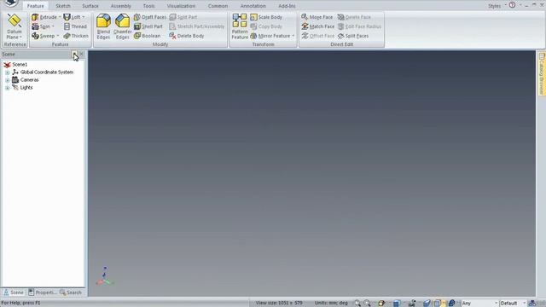Open the Any selection filter combo box
This screenshot has height=307, width=546.
479,304
